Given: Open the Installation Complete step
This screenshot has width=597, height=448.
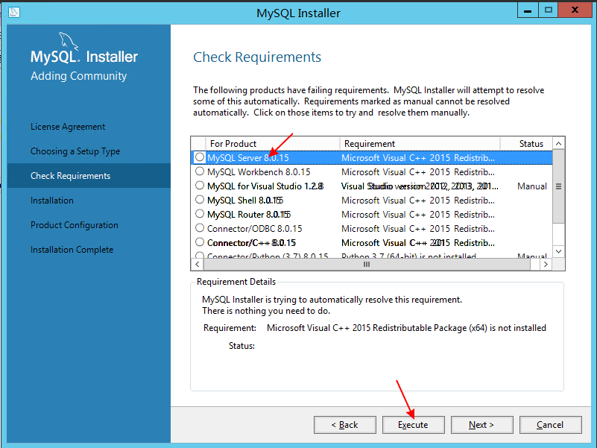Looking at the screenshot, I should pyautogui.click(x=72, y=250).
